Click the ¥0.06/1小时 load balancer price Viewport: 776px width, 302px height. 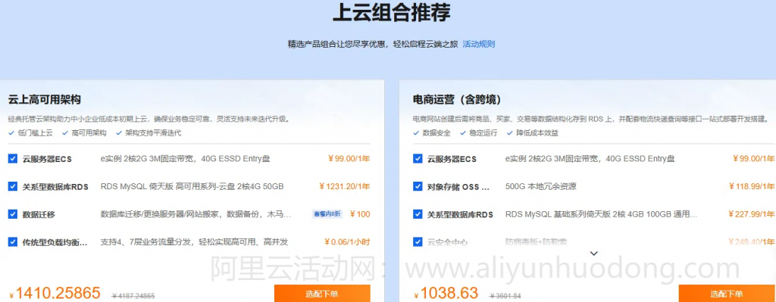coord(347,241)
